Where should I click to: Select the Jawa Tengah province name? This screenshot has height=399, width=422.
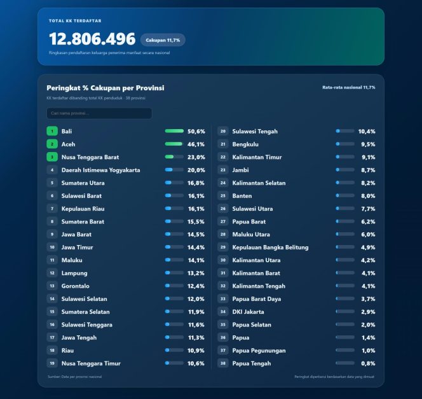tap(79, 338)
